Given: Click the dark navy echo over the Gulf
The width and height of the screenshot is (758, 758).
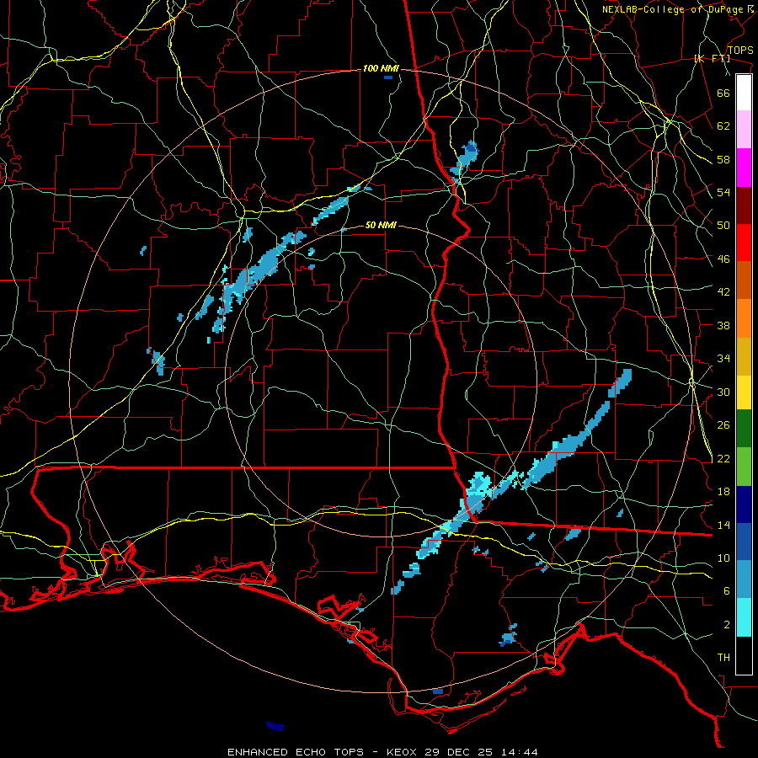Looking at the screenshot, I should pyautogui.click(x=275, y=726).
